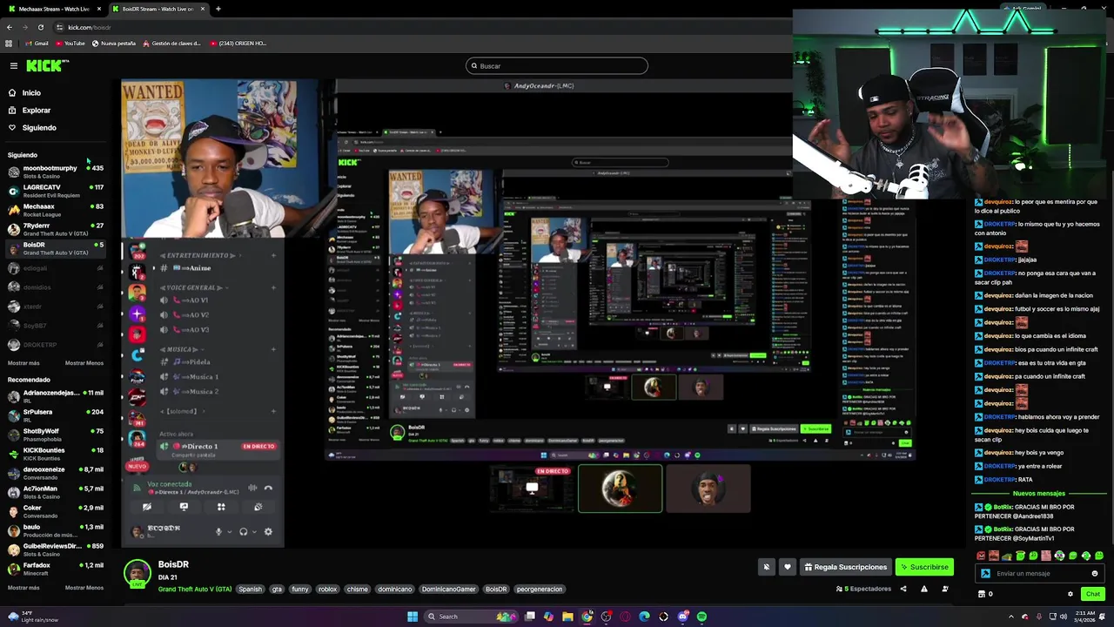
Task: Open Farfadox recommended channel
Action: tap(56, 569)
